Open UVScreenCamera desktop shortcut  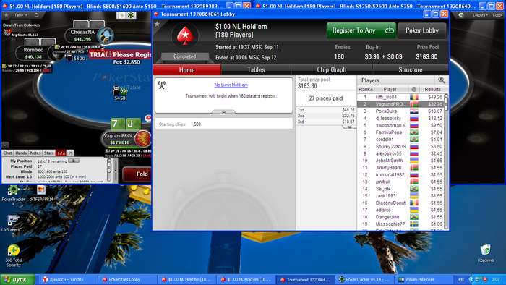pos(13,224)
